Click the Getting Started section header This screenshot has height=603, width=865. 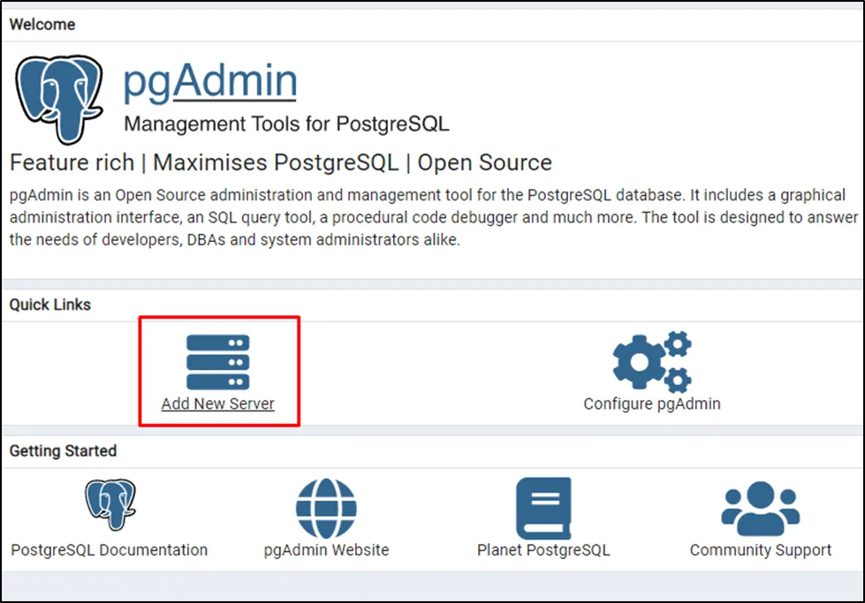point(63,450)
